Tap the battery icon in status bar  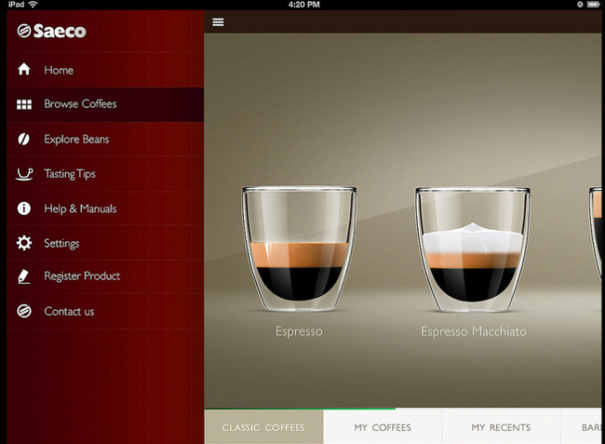[594, 5]
